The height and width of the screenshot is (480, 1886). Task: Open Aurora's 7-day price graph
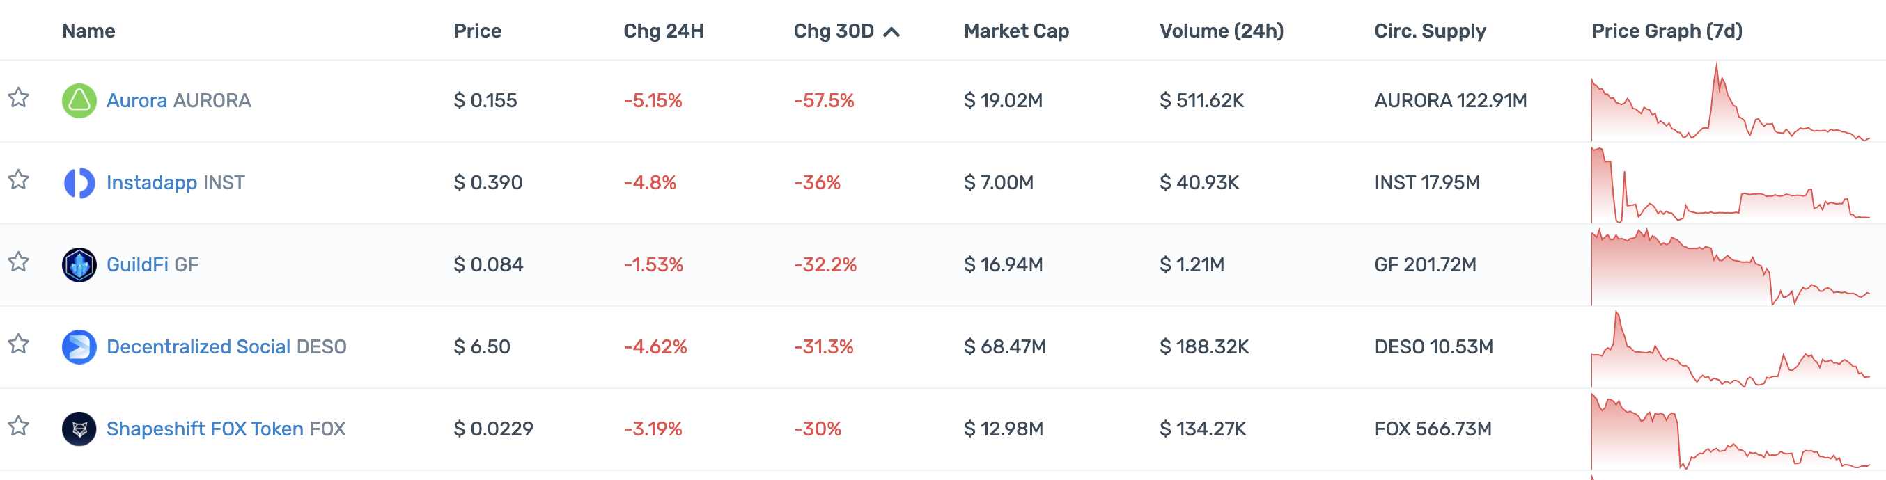point(1729,102)
